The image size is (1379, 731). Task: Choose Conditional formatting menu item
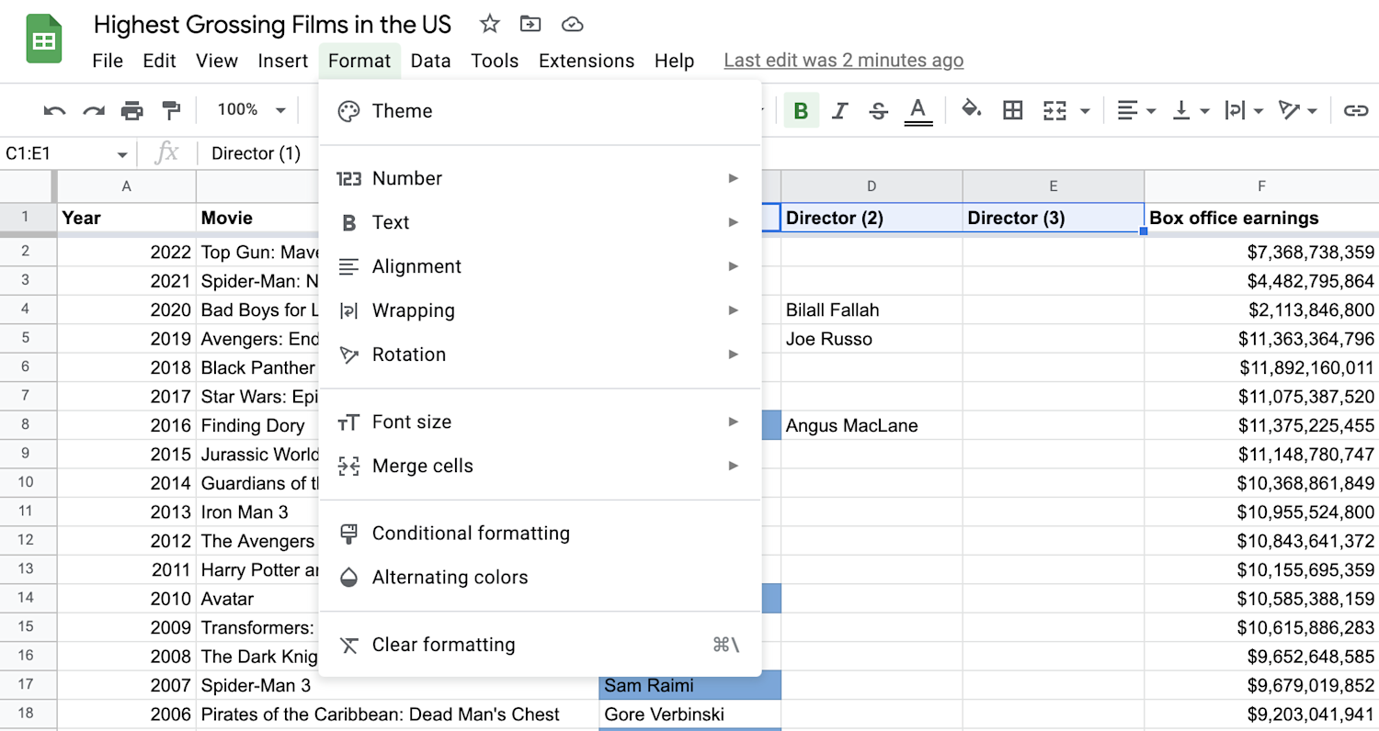coord(541,534)
